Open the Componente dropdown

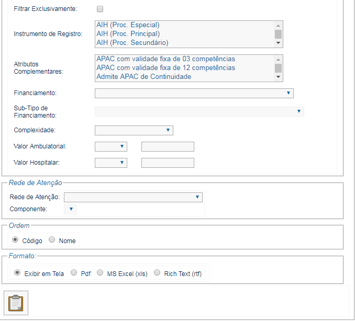click(x=70, y=209)
